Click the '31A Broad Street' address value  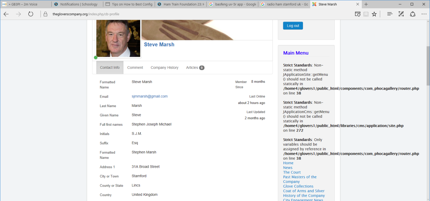[x=146, y=167]
